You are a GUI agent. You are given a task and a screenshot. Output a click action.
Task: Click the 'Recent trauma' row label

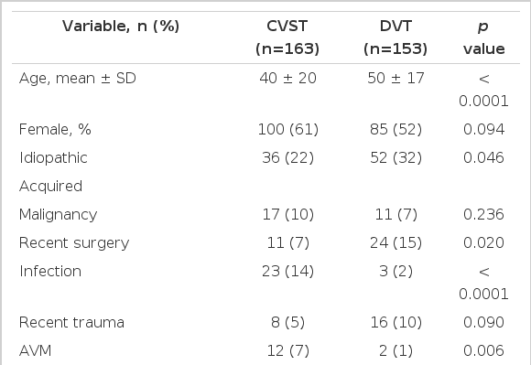click(71, 322)
